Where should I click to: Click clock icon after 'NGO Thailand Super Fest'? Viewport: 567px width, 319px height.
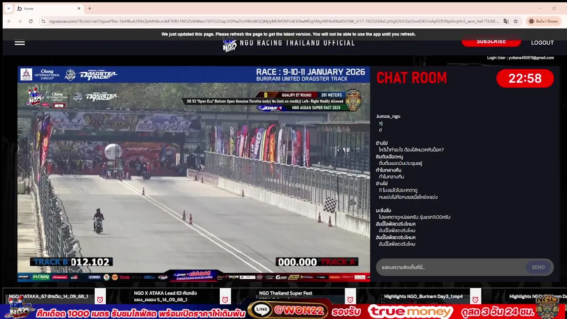click(350, 300)
